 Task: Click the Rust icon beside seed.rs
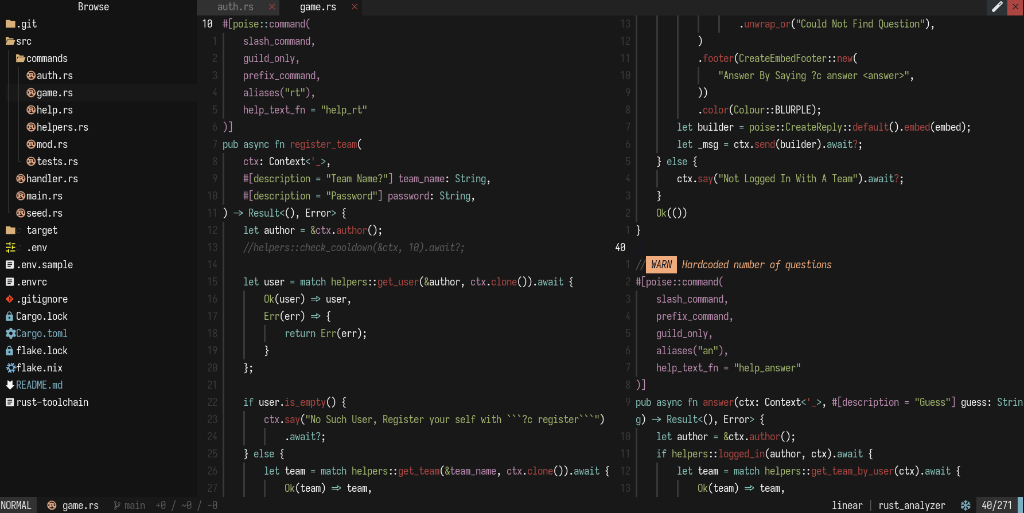[21, 213]
